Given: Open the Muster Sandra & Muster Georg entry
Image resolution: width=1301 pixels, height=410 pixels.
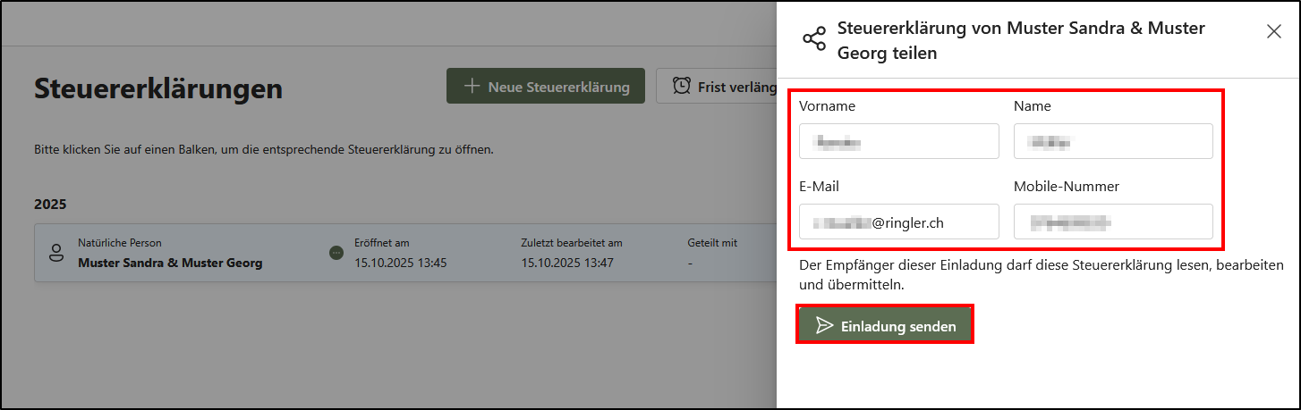Looking at the screenshot, I should 170,263.
